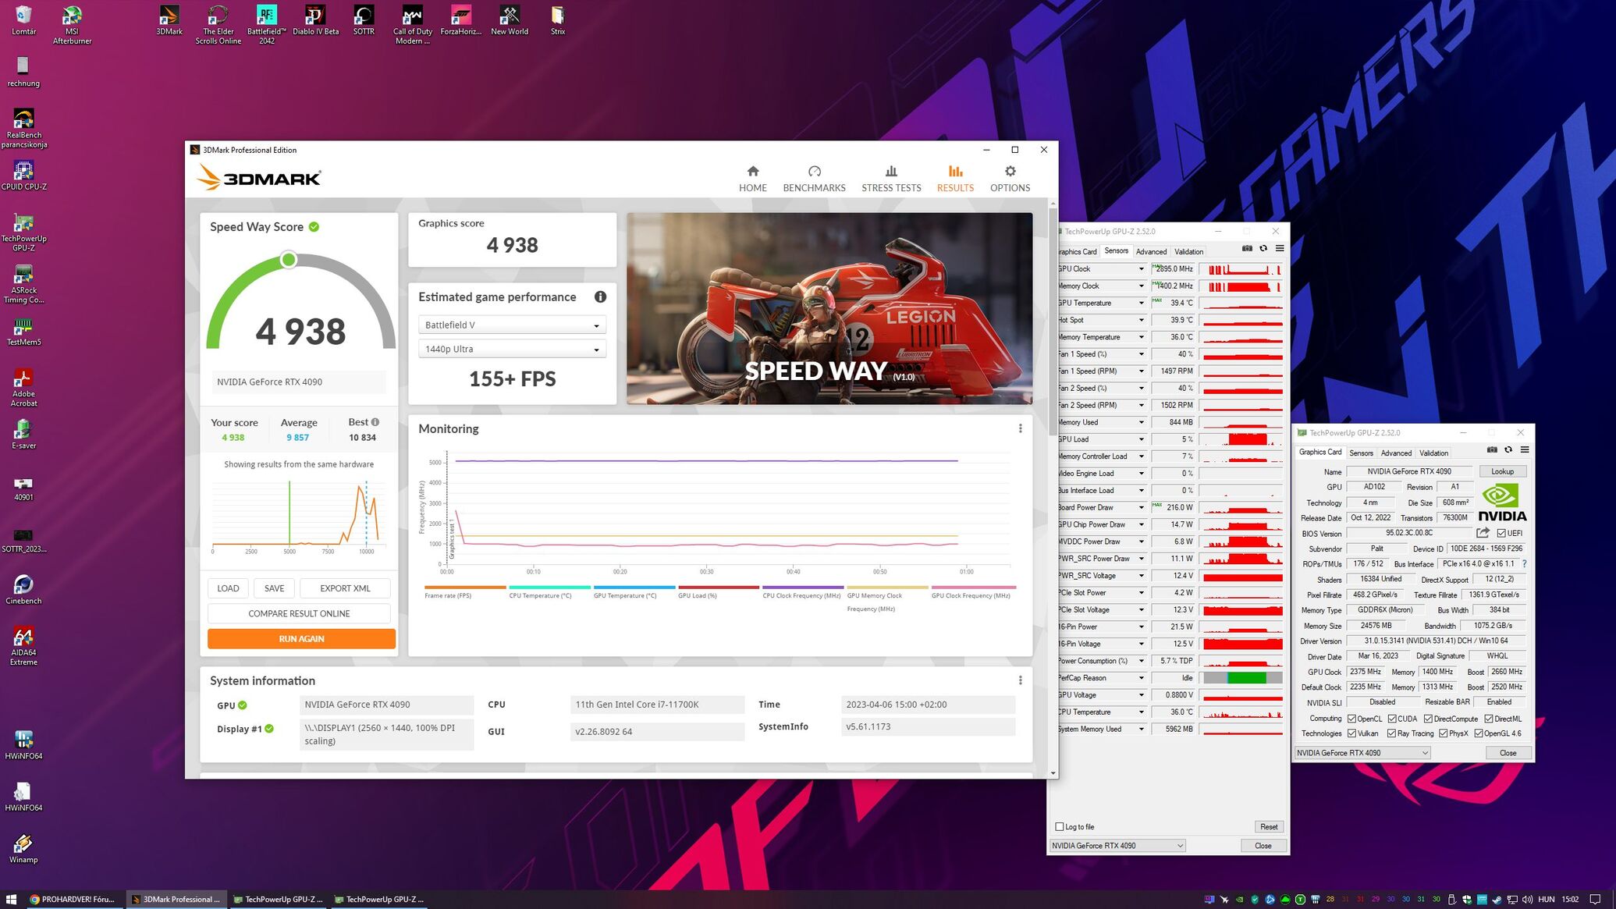Open the 1440p Ultra resolution dropdown
This screenshot has width=1616, height=909.
pos(512,349)
